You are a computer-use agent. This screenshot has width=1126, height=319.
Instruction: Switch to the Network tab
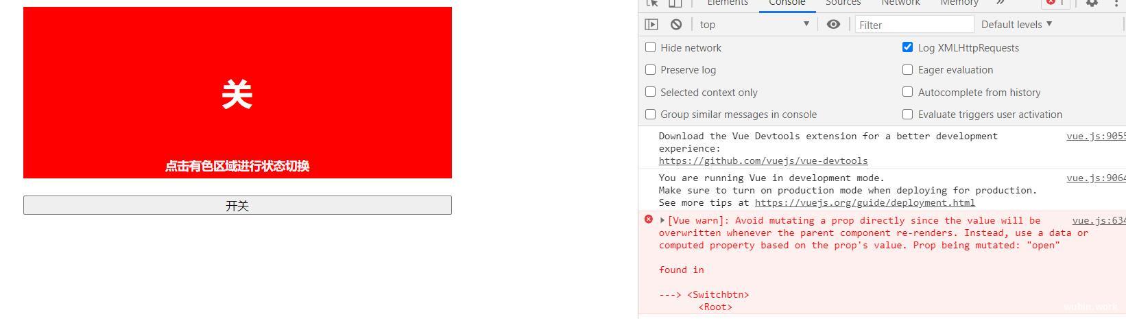(900, 3)
